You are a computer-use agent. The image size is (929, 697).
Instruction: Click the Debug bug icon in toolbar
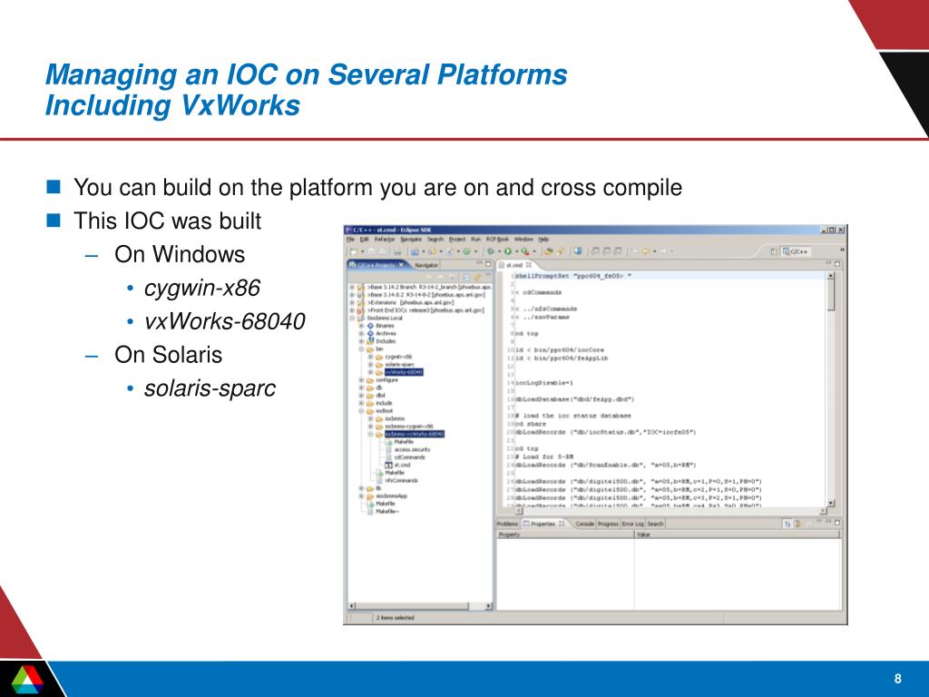[x=491, y=250]
